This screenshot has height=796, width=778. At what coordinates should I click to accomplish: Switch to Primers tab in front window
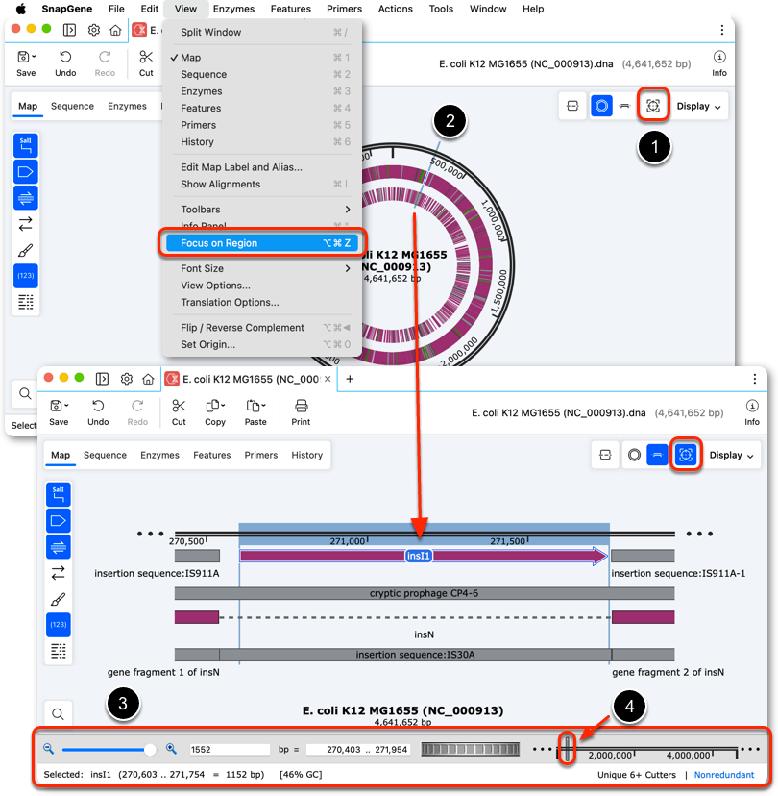(260, 455)
